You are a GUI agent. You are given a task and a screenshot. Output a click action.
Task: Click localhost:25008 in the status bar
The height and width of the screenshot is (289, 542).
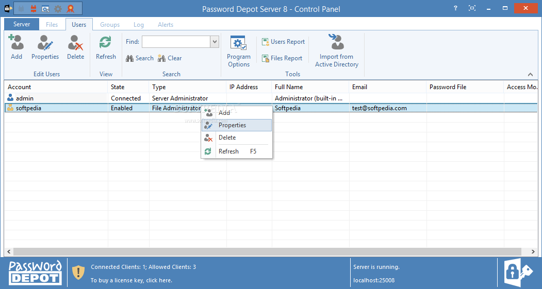[374, 280]
